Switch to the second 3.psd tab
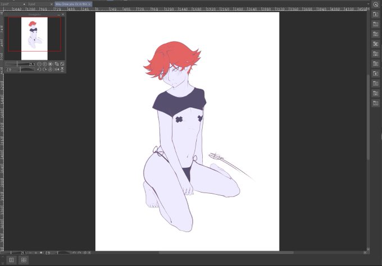Viewport: 382px width, 266px height. [x=40, y=4]
